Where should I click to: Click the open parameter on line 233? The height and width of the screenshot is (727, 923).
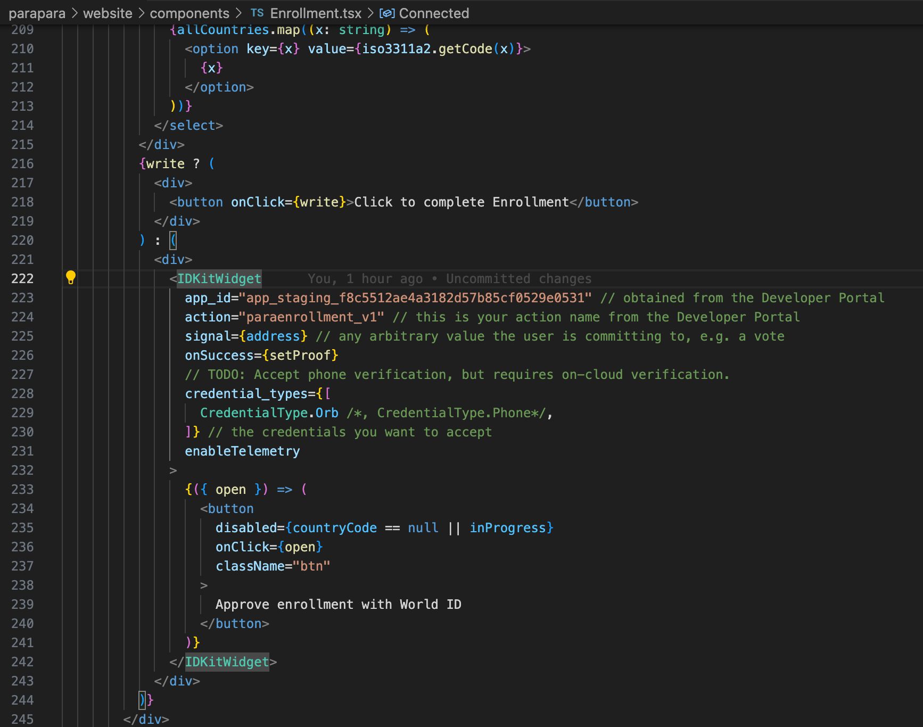[230, 489]
